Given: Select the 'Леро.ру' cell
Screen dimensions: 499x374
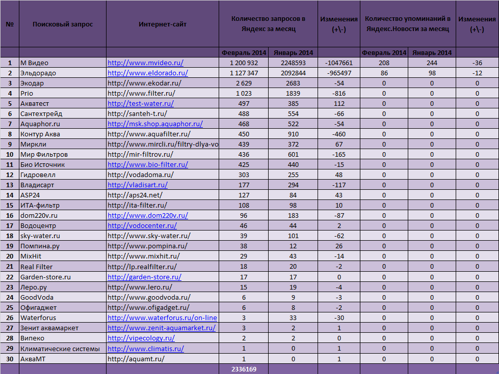Looking at the screenshot, I should (x=63, y=287).
